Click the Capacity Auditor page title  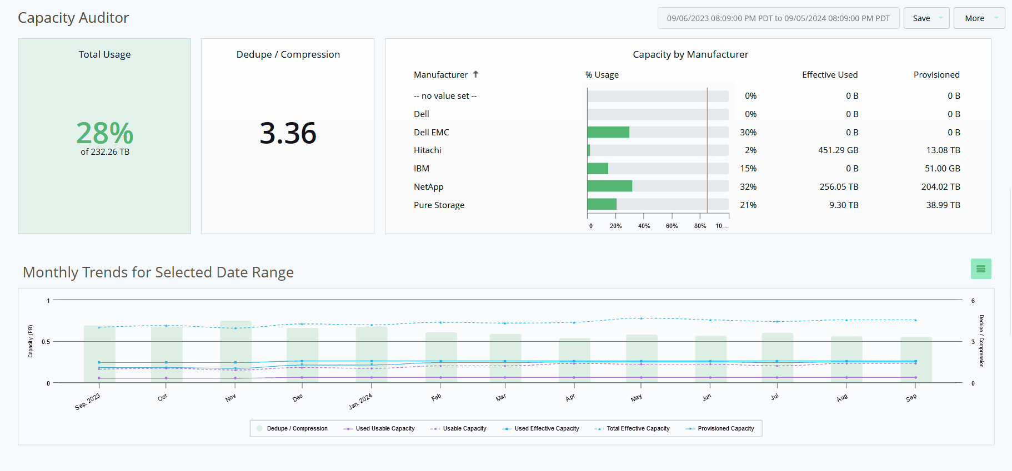(73, 18)
